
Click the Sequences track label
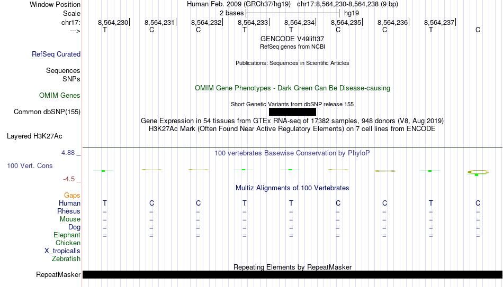[x=63, y=70]
